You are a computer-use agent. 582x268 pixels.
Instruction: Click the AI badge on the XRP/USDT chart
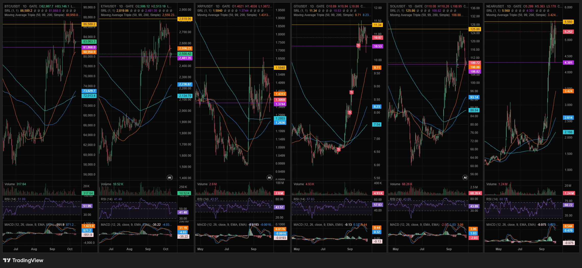269,178
